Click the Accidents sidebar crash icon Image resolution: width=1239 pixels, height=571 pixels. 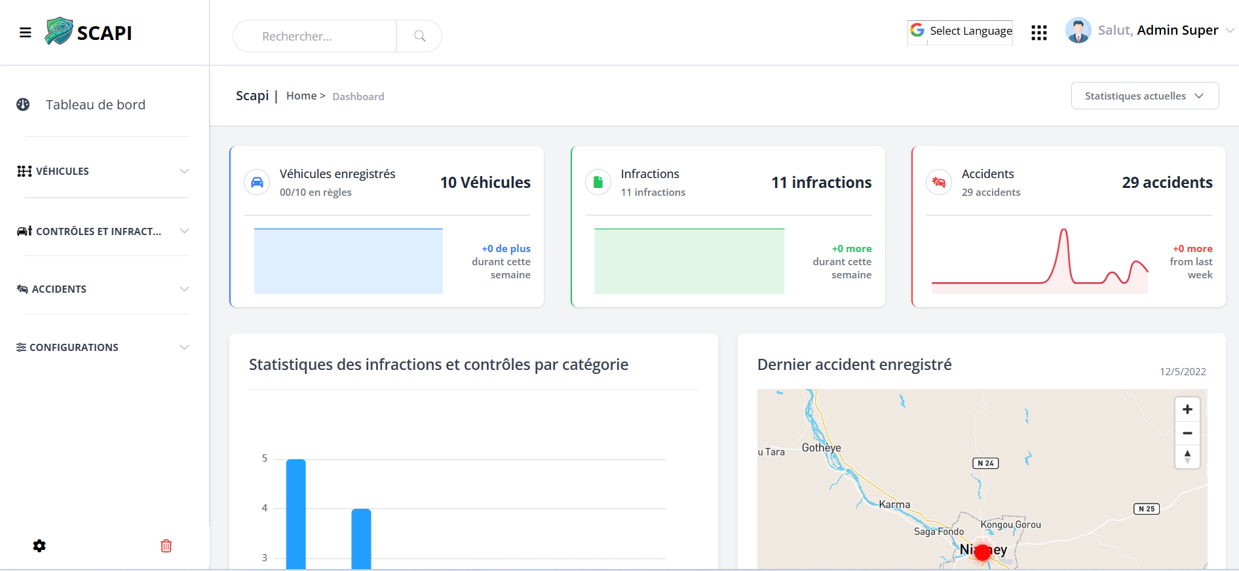coord(22,289)
